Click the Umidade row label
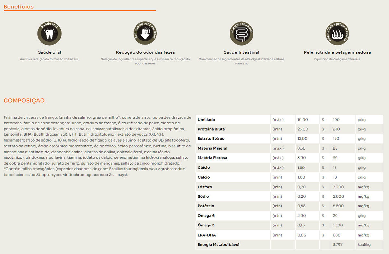This screenshot has width=389, height=254. 206,120
